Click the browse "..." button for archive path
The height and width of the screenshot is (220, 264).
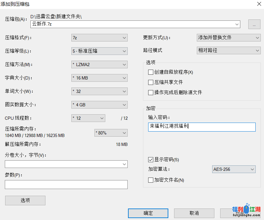point(254,24)
